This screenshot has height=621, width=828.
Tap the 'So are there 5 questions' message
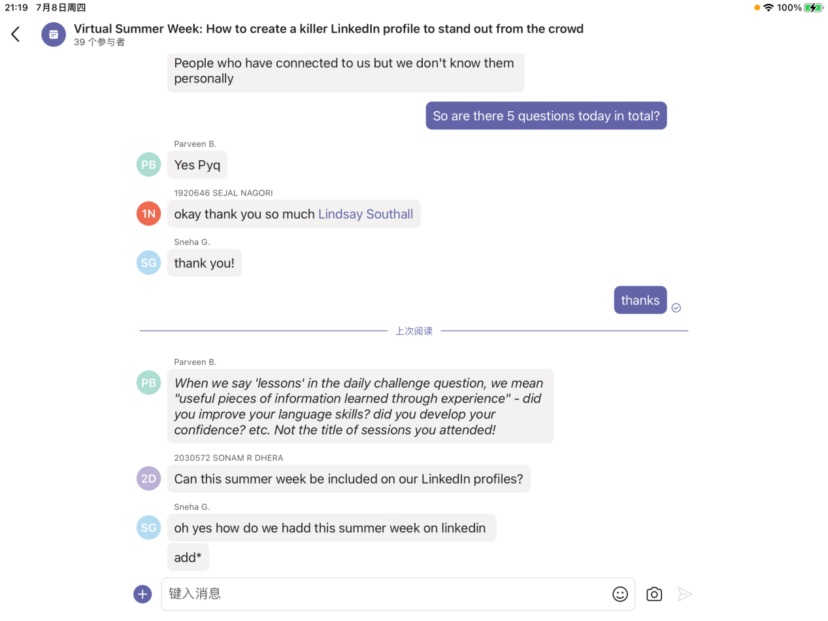pos(546,116)
